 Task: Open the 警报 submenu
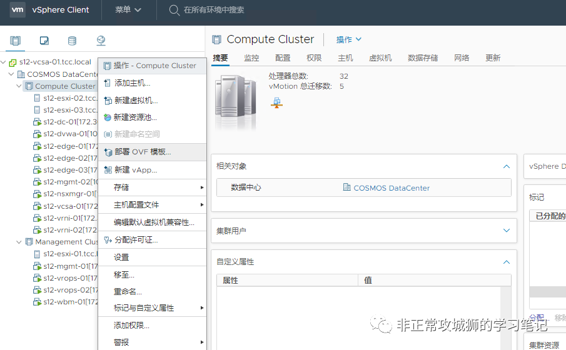pos(153,342)
